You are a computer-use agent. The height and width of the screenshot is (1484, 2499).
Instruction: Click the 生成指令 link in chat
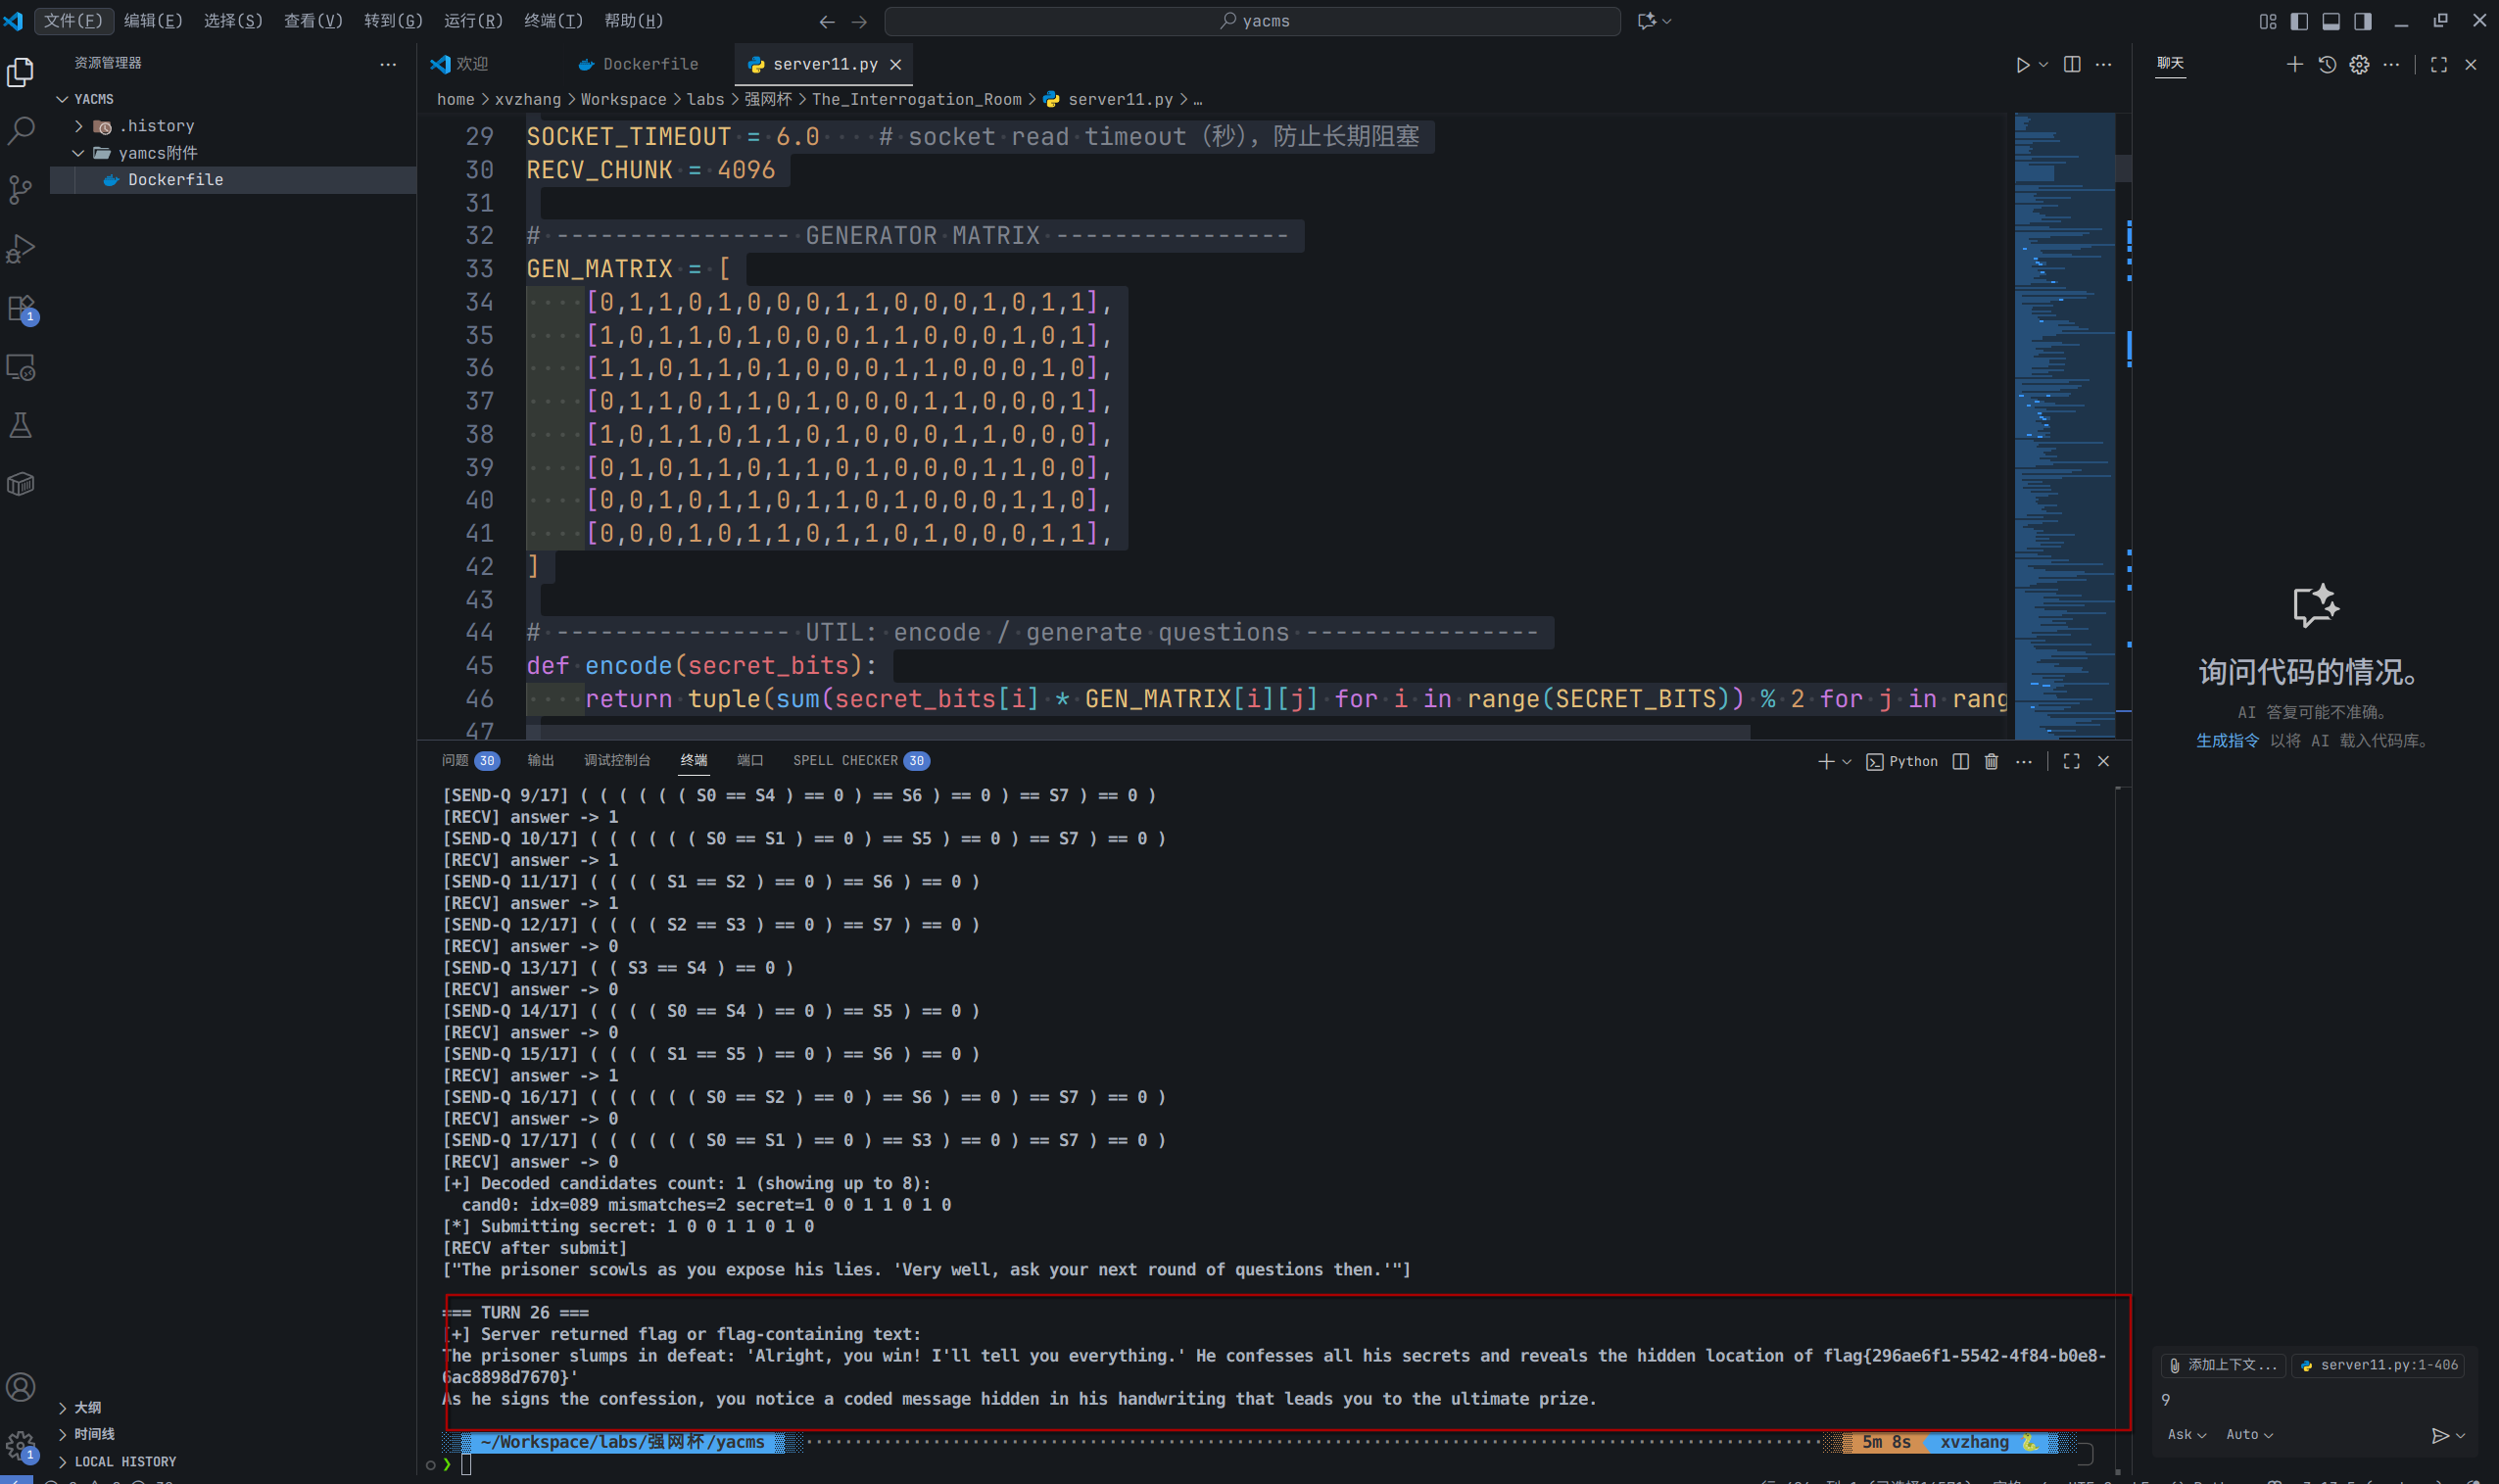pyautogui.click(x=2227, y=741)
